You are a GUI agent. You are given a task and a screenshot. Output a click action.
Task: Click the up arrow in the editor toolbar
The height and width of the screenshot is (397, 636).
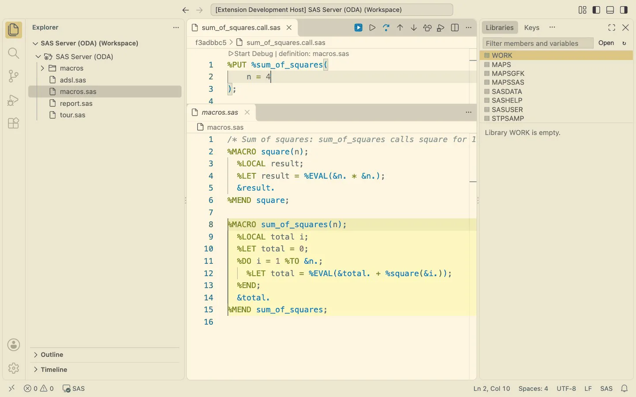tap(400, 28)
